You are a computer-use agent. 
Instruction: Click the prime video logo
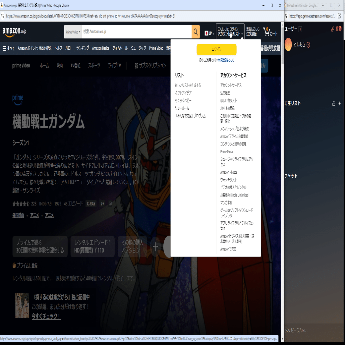click(x=21, y=65)
